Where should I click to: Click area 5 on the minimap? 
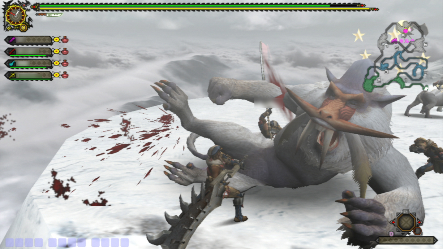click(397, 48)
